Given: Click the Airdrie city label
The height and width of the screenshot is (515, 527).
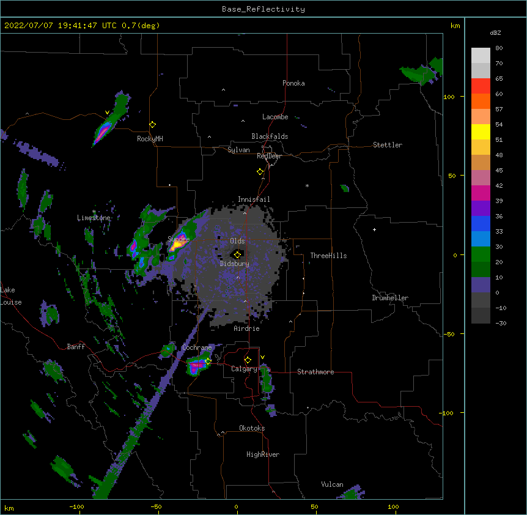Looking at the screenshot, I should coord(246,328).
